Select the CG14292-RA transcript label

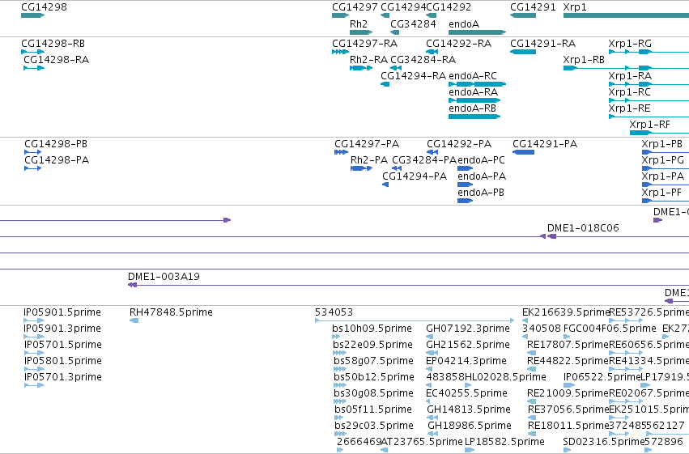tap(459, 44)
